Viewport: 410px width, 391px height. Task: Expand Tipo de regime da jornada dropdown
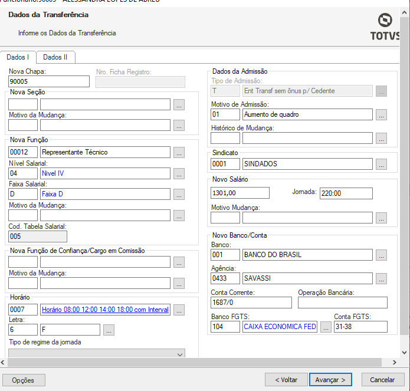(x=180, y=354)
